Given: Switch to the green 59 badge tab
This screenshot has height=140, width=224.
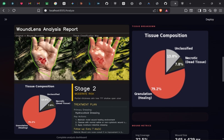Looking at the screenshot, I should click(4, 4).
